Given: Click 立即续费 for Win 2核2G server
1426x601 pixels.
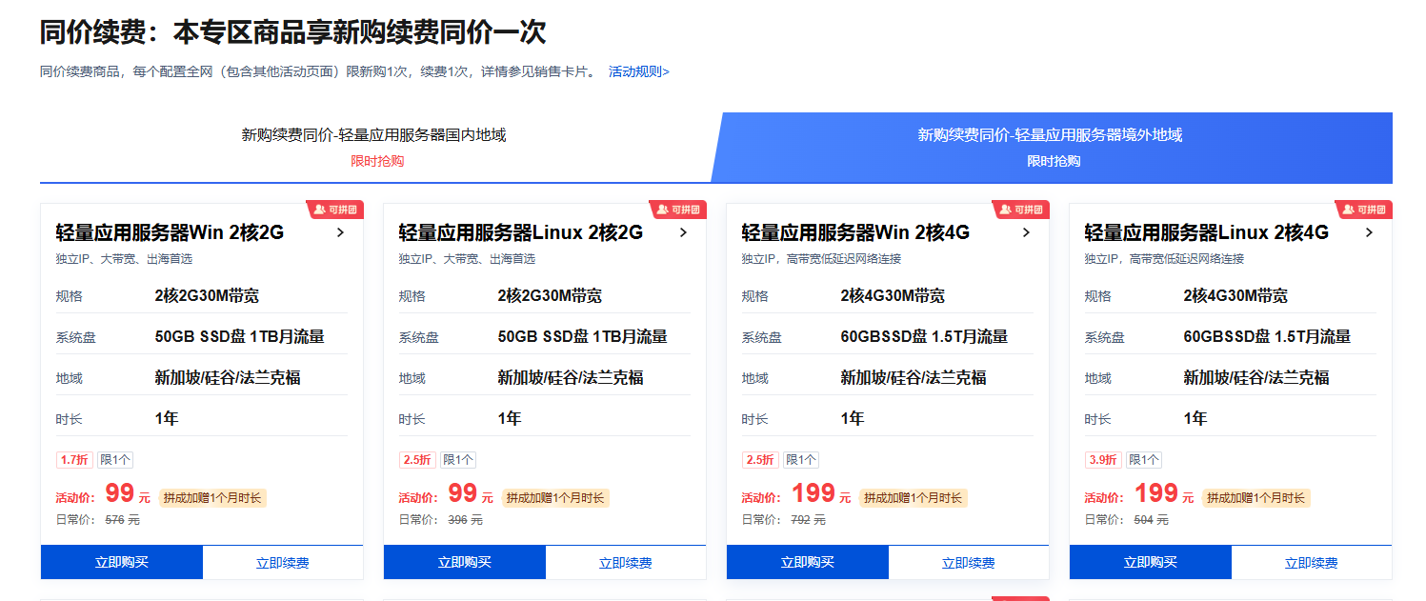Looking at the screenshot, I should pos(283,563).
